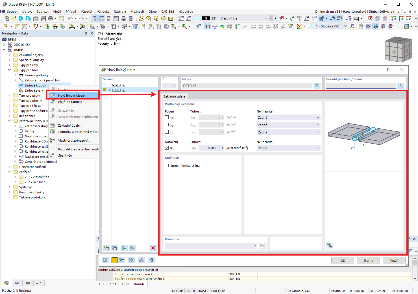Click the edit name pencil icon
This screenshot has height=294, width=418.
click(x=317, y=86)
